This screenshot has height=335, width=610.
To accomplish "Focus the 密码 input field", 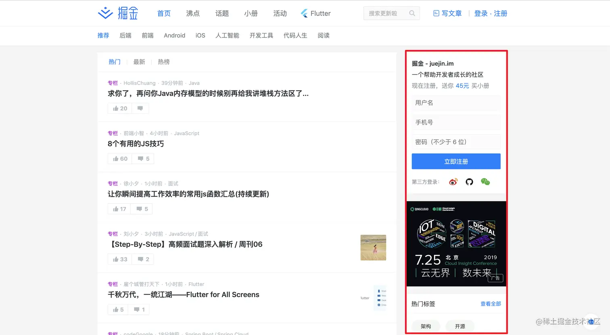I will click(x=456, y=142).
